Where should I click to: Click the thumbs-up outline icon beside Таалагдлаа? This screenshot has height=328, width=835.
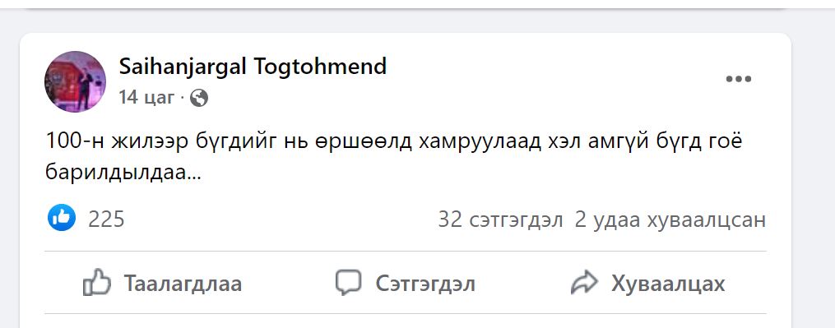[x=97, y=283]
